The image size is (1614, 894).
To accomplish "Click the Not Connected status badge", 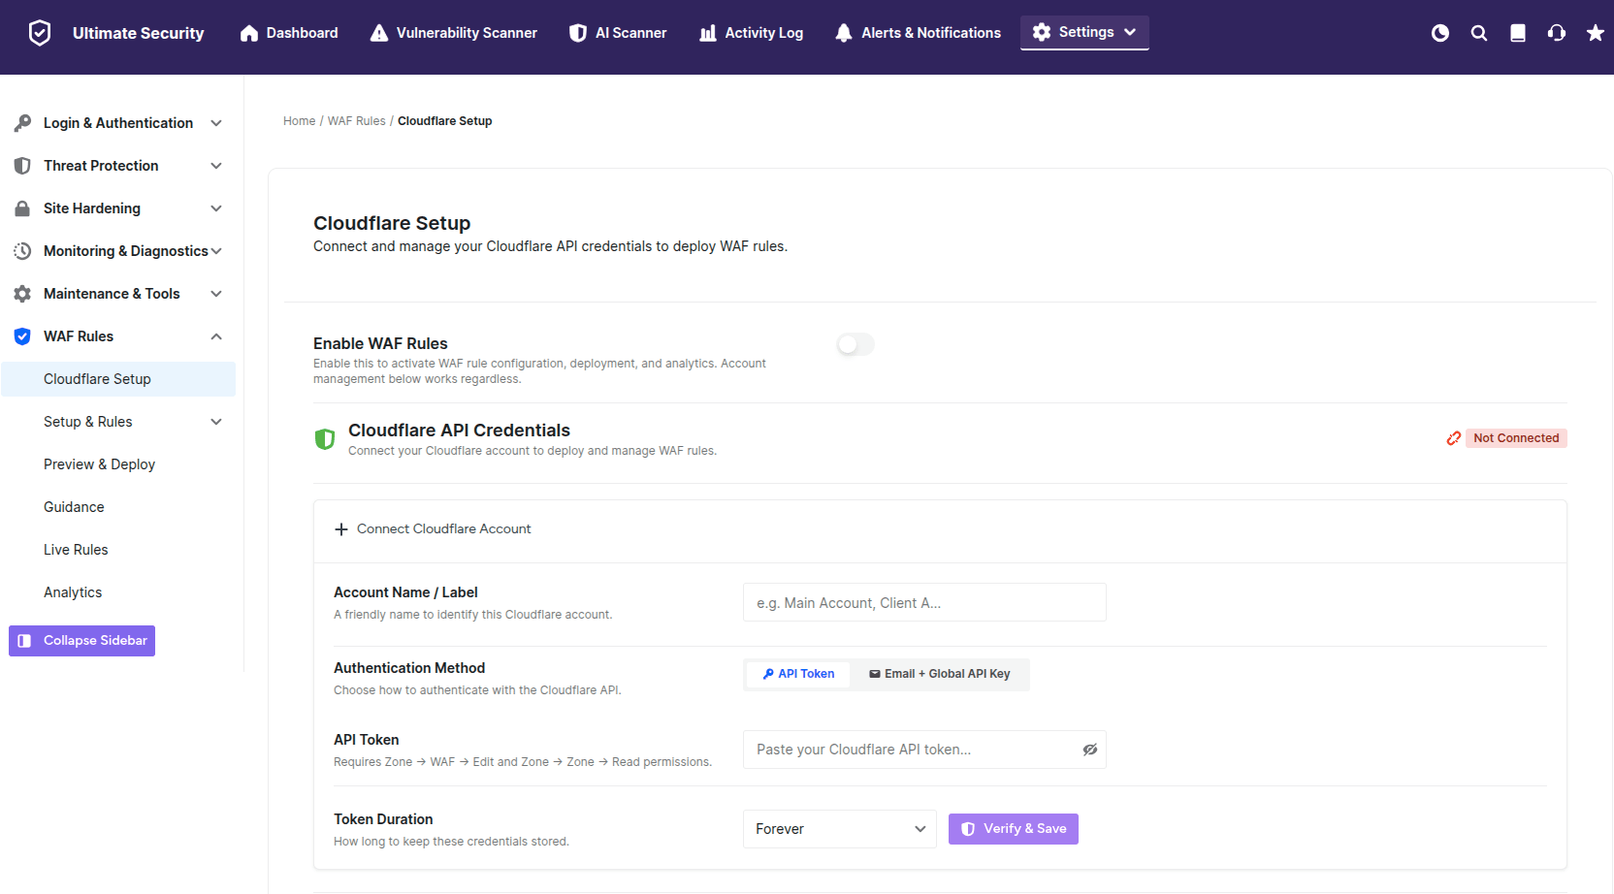I will [1516, 438].
